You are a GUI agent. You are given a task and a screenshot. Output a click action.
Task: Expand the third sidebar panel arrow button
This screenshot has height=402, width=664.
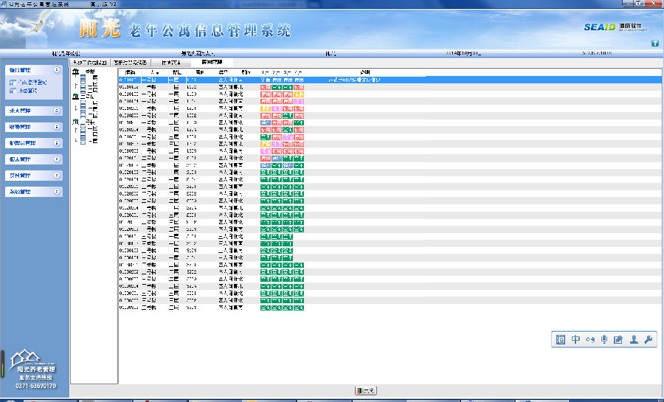point(57,127)
